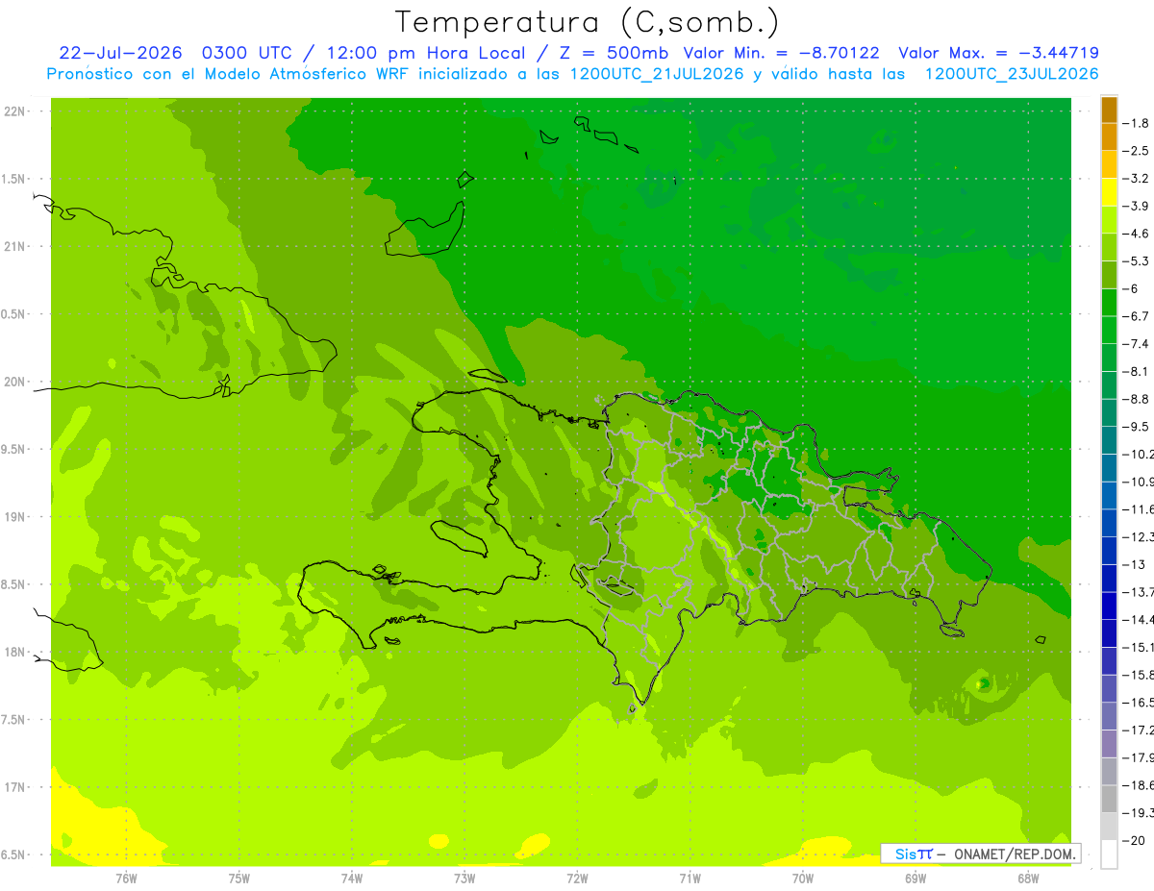This screenshot has width=1154, height=891.
Task: Click the "17N" latitude label
Action: (14, 787)
